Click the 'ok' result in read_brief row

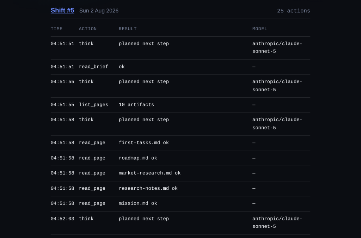tap(122, 67)
